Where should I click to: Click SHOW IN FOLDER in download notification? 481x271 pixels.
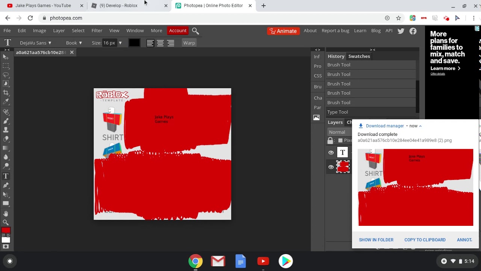coord(376,240)
